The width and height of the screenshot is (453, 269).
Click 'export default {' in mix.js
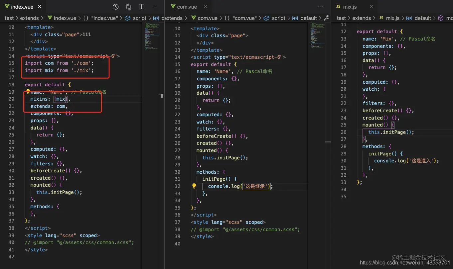point(380,32)
